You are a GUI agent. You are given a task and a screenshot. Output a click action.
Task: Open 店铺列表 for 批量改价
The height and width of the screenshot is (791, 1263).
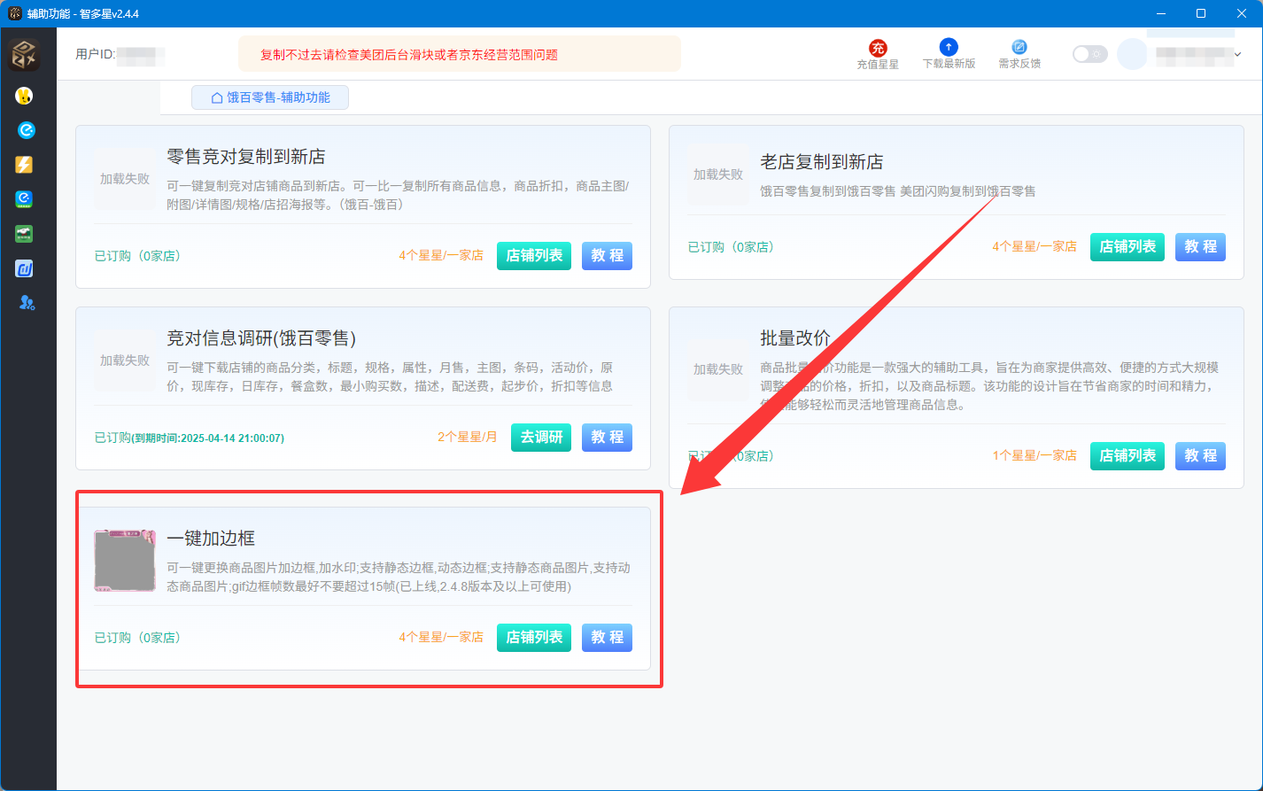pos(1127,455)
